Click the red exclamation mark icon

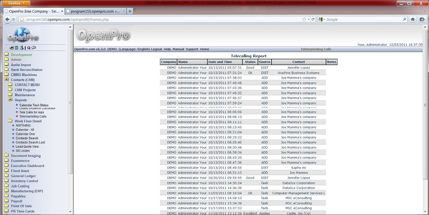(26, 48)
